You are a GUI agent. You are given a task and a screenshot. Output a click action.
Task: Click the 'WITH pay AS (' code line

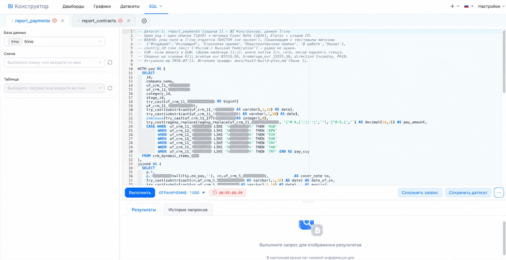[151, 69]
